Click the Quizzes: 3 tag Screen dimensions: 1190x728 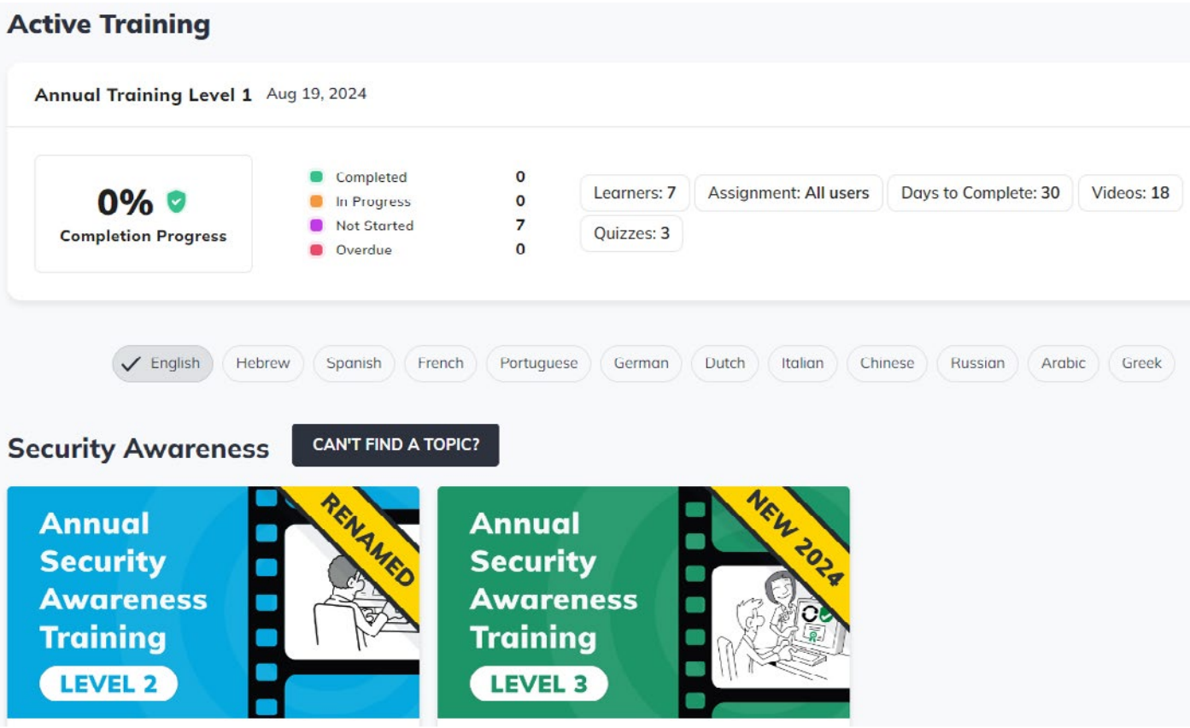click(631, 233)
